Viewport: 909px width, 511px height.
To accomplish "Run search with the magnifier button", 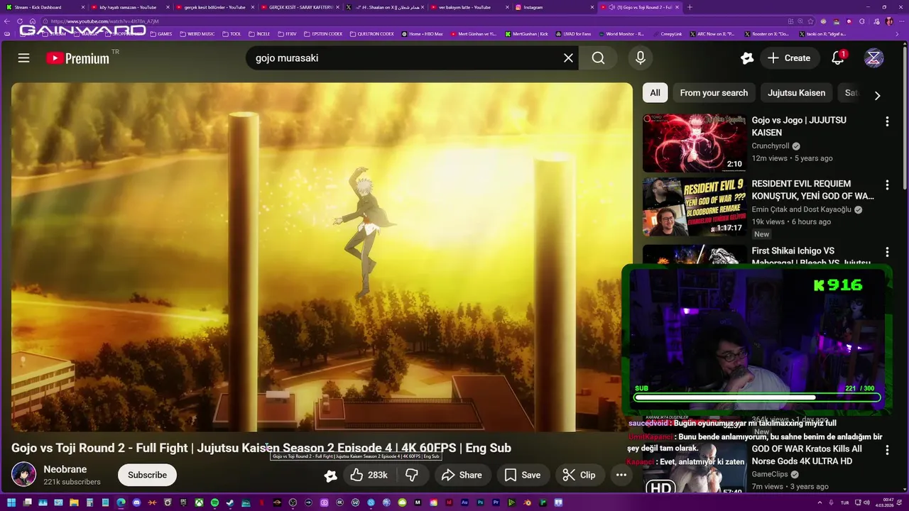I will click(599, 58).
